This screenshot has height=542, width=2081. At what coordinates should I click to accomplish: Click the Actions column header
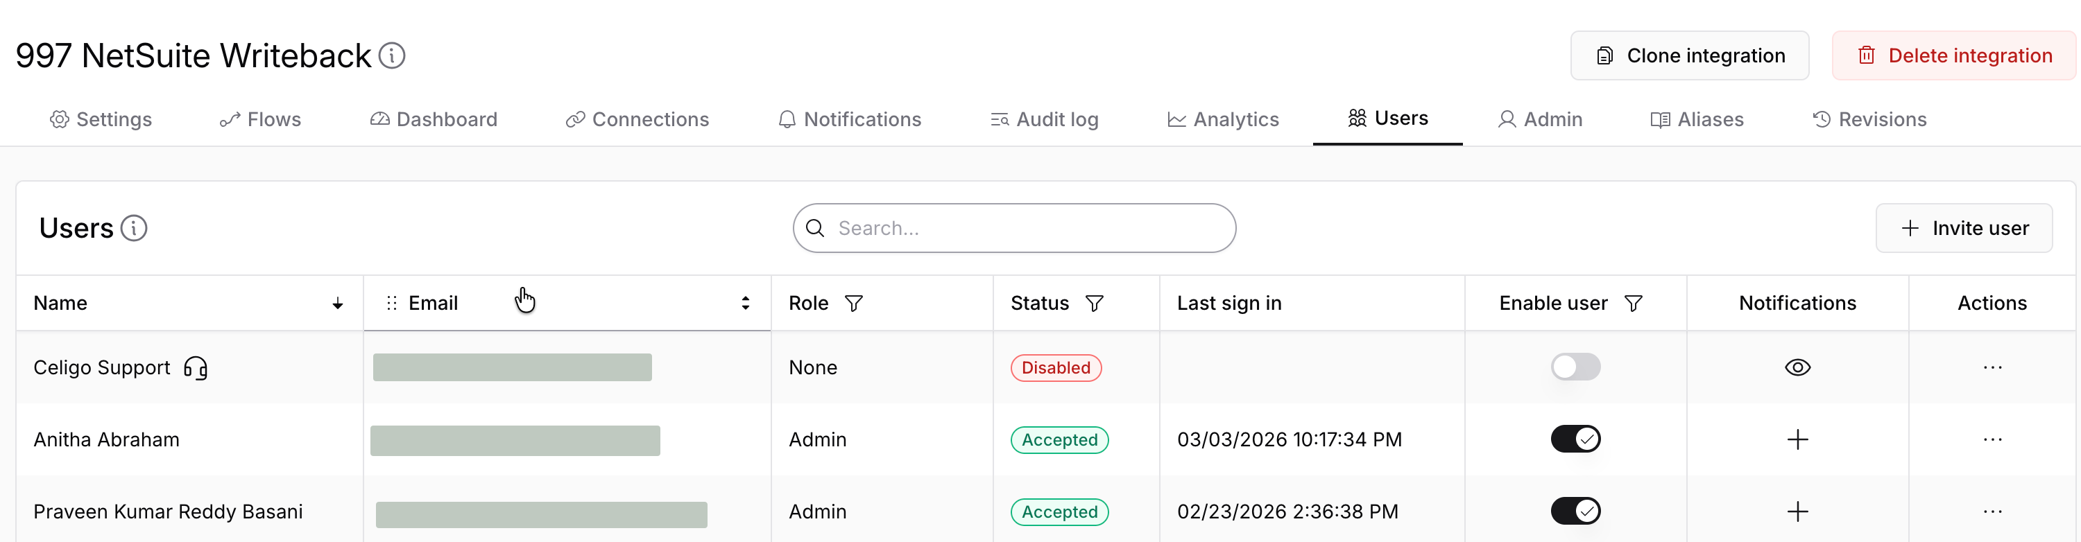[x=1992, y=303]
